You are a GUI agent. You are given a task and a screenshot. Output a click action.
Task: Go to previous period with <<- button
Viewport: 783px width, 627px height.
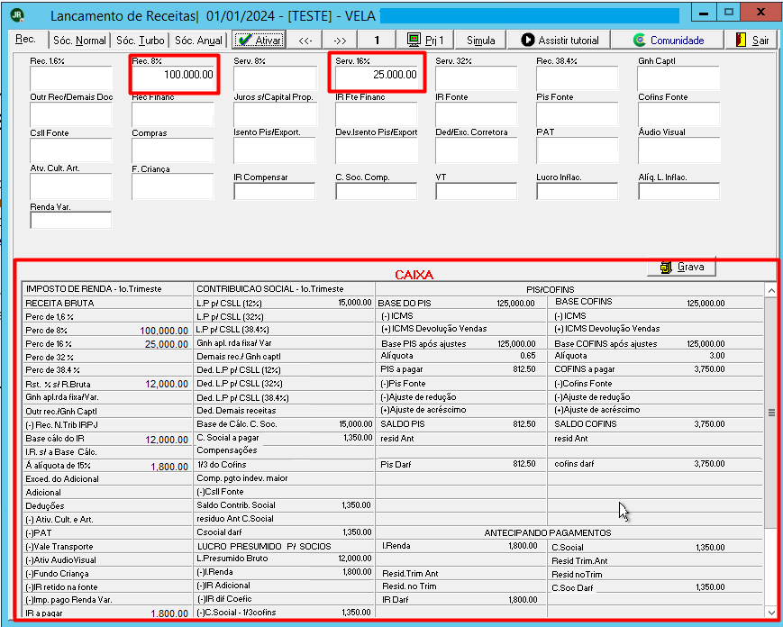(x=305, y=40)
